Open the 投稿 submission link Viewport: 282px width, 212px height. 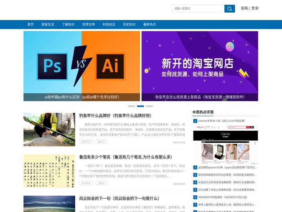[x=244, y=8]
